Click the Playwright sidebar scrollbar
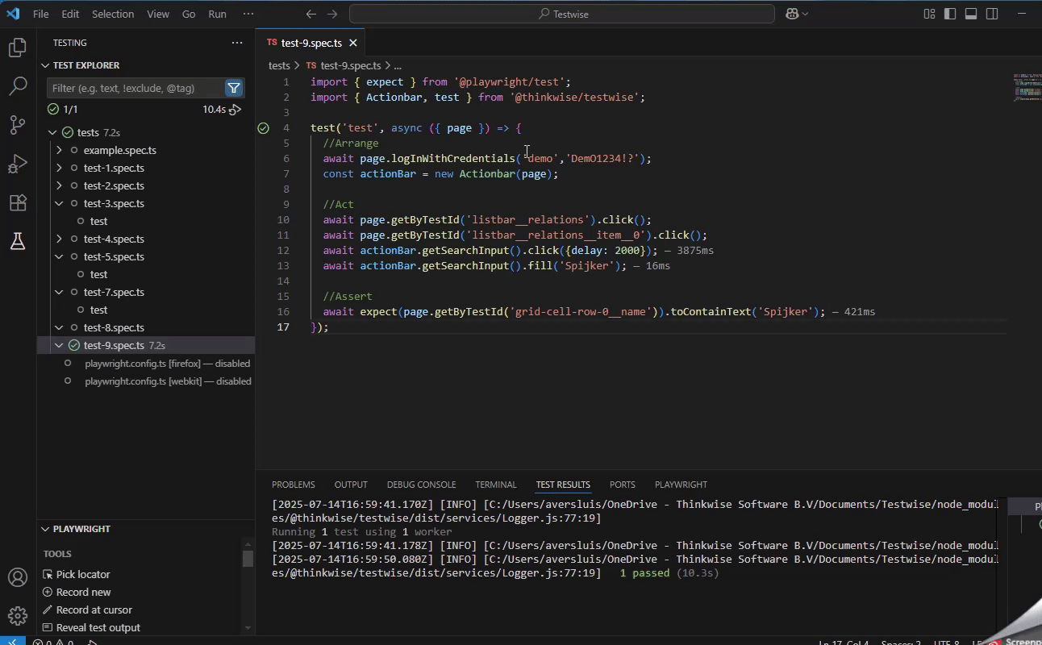 click(x=248, y=558)
